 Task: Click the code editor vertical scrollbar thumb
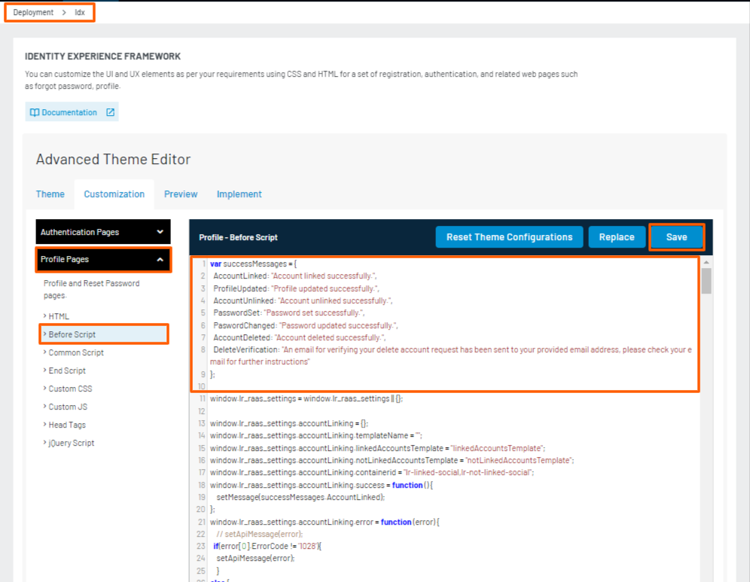pyautogui.click(x=706, y=280)
